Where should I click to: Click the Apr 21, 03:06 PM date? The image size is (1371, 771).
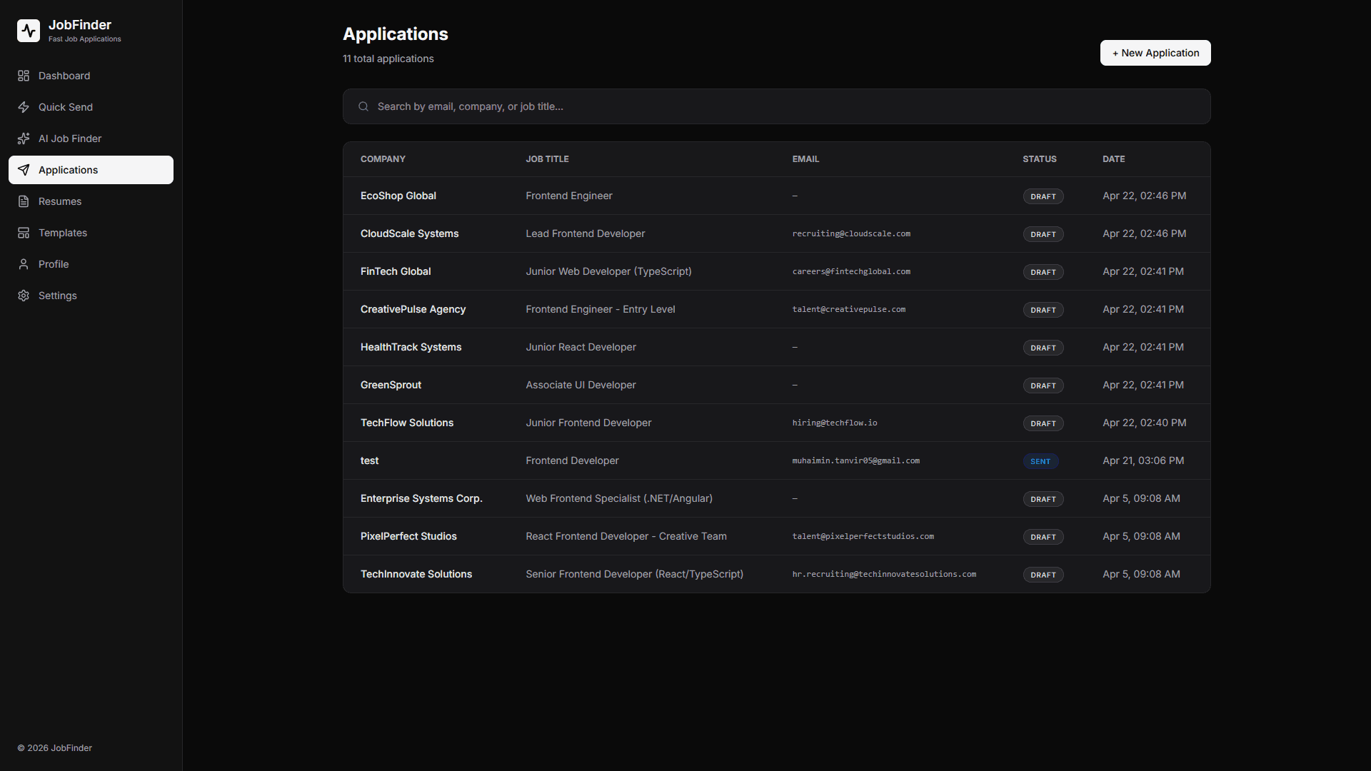point(1143,460)
